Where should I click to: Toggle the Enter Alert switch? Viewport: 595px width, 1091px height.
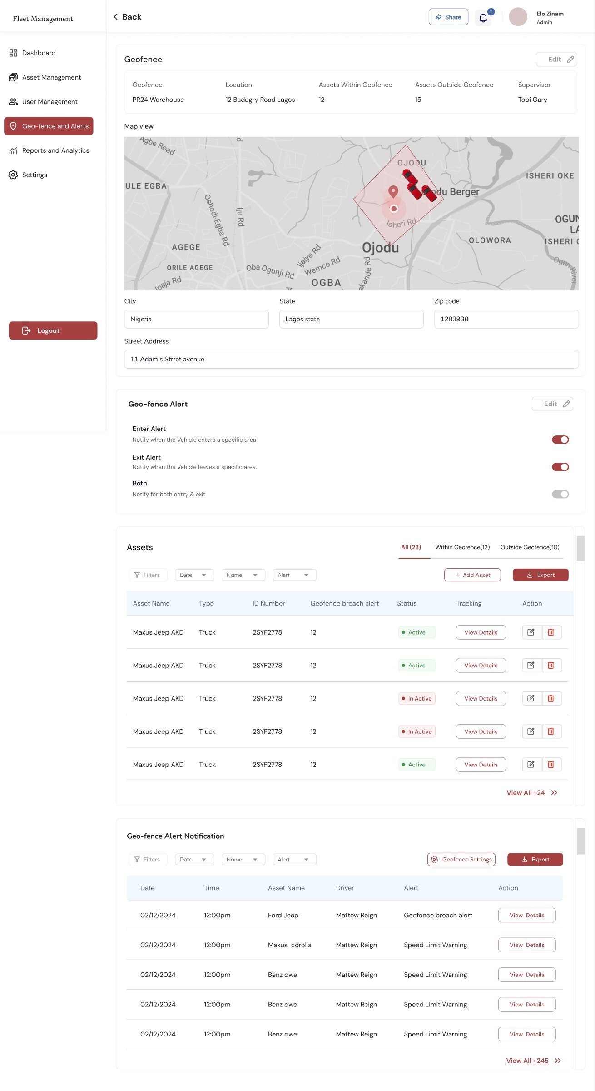pyautogui.click(x=560, y=440)
